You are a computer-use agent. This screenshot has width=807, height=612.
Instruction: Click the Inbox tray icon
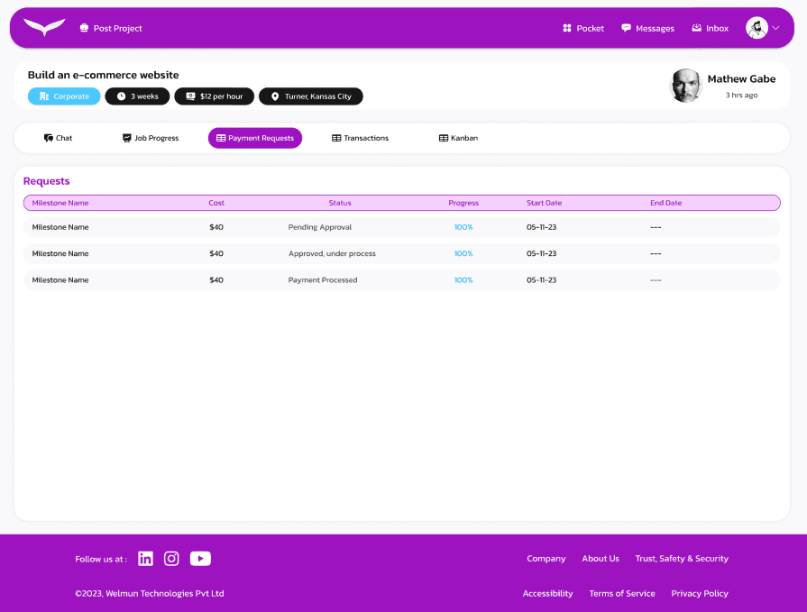[696, 28]
